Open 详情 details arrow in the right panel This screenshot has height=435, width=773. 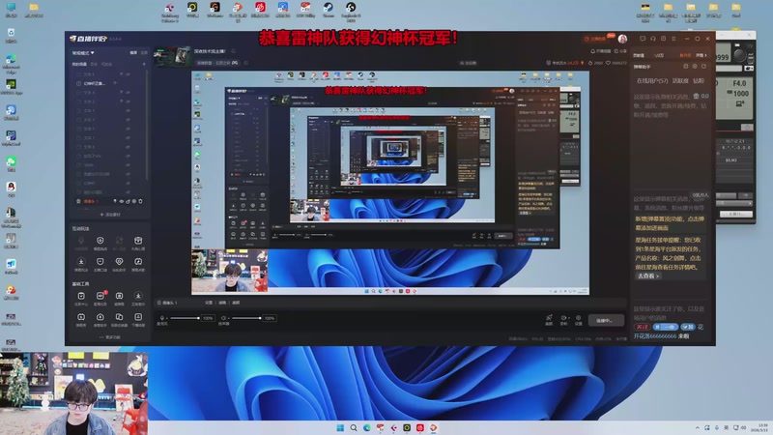click(701, 55)
